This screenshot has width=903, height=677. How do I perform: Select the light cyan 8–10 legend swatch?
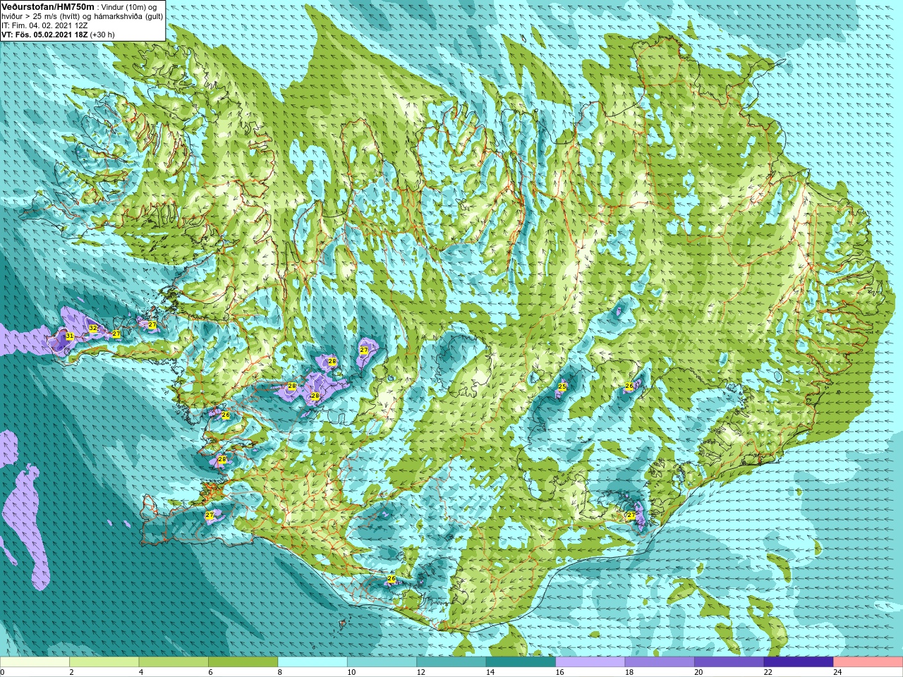pos(313,662)
